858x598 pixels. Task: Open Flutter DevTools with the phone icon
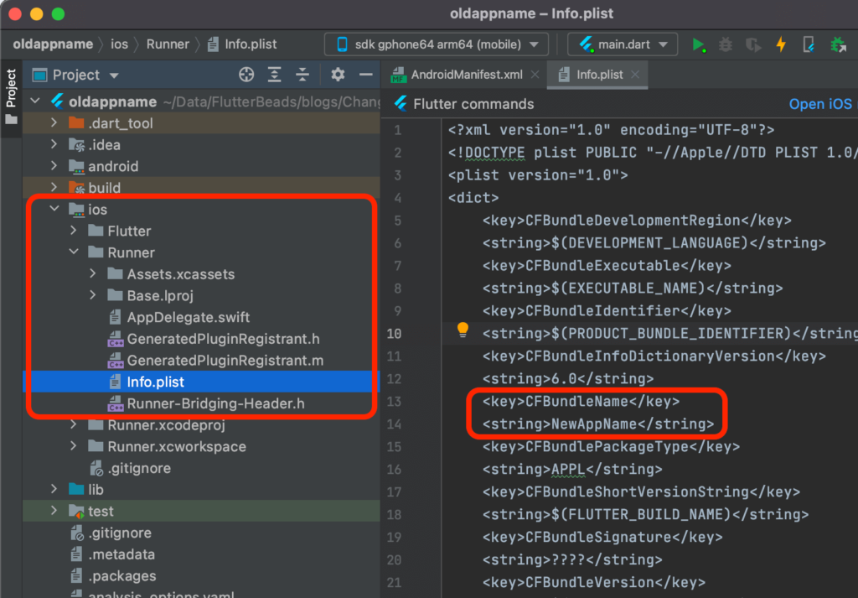(x=808, y=44)
